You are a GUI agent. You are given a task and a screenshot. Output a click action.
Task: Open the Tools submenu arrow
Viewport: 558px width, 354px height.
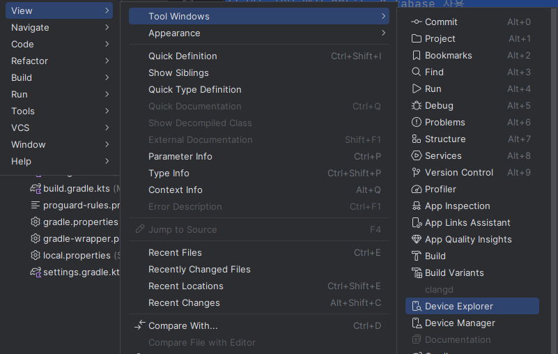(107, 111)
